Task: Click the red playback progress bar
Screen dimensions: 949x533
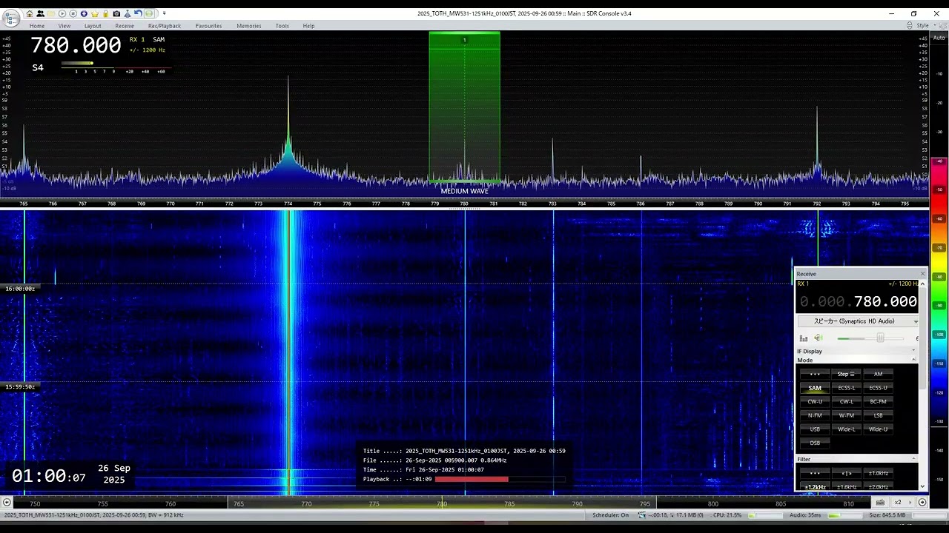Action: pos(472,479)
